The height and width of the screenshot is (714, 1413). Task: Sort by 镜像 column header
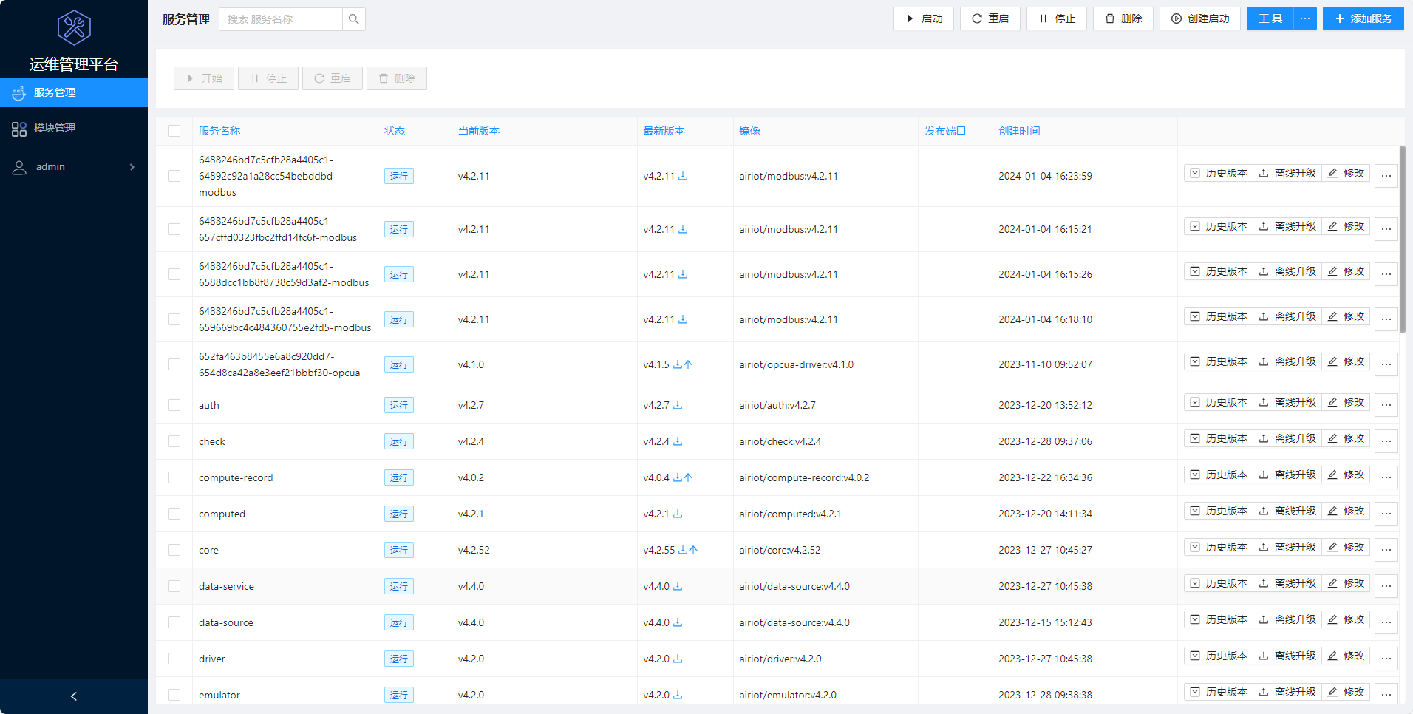[749, 131]
